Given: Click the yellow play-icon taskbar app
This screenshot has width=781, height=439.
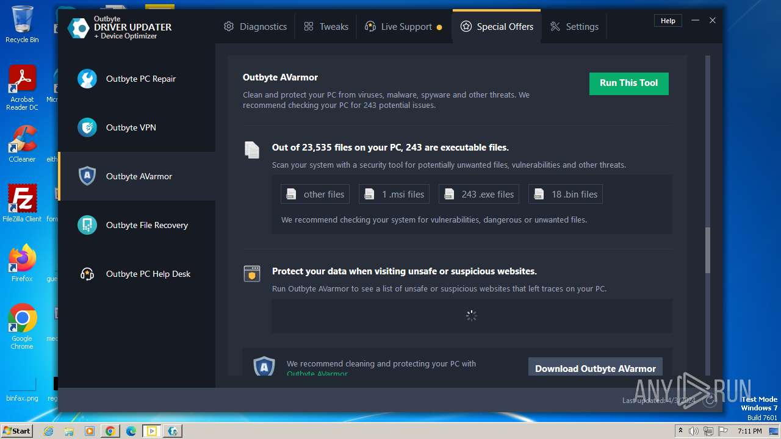Looking at the screenshot, I should pyautogui.click(x=152, y=431).
